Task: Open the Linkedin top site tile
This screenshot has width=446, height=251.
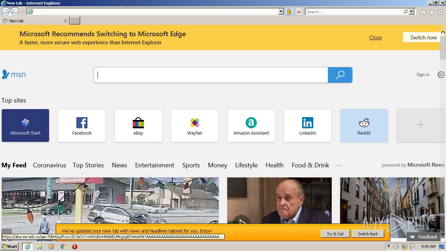Action: click(x=308, y=125)
